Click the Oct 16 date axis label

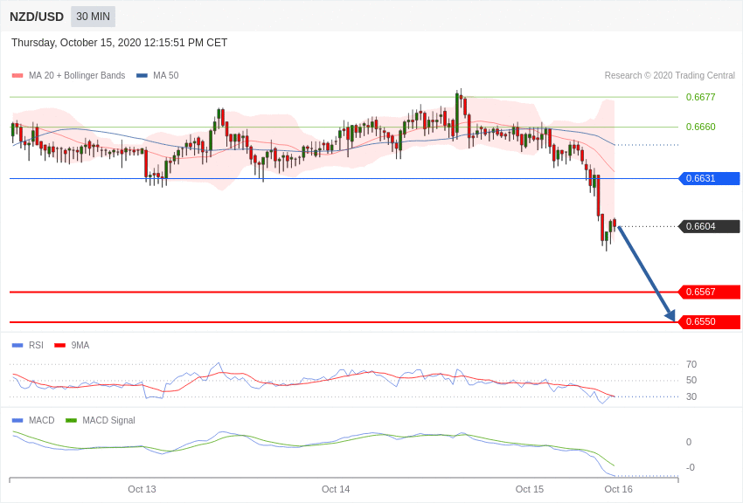[618, 489]
